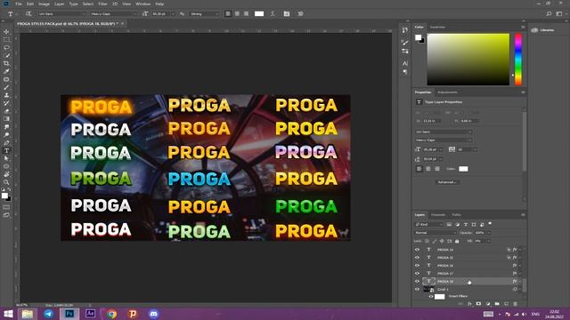The width and height of the screenshot is (570, 320).
Task: Hide the selected PROGA 18 layer
Action: coord(417,282)
